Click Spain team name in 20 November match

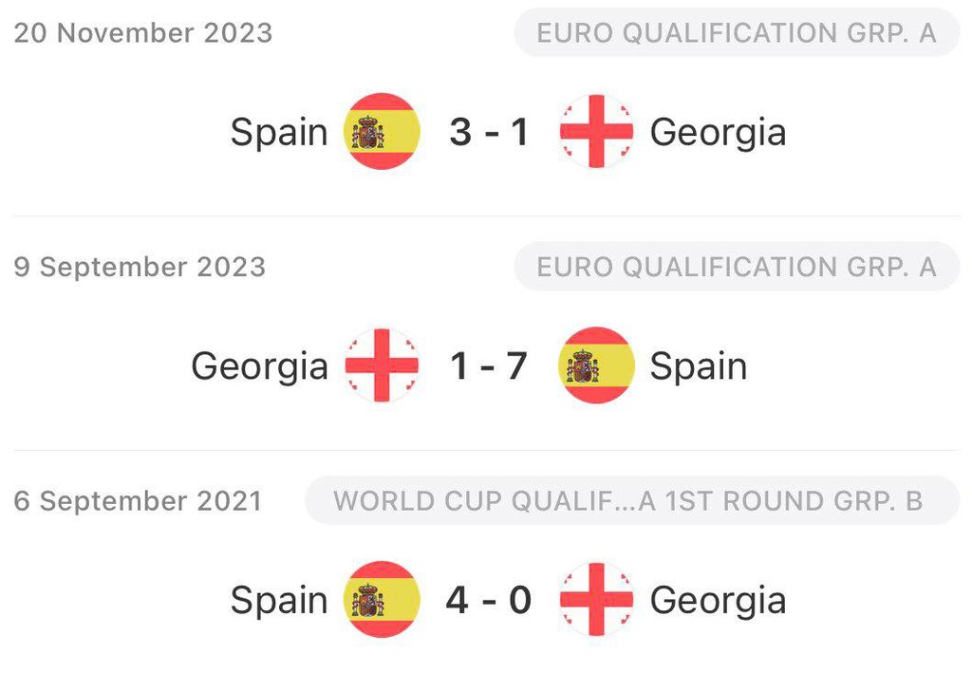[279, 133]
